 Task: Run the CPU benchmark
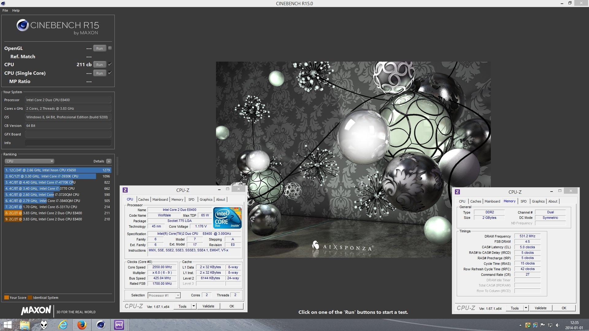tap(100, 65)
